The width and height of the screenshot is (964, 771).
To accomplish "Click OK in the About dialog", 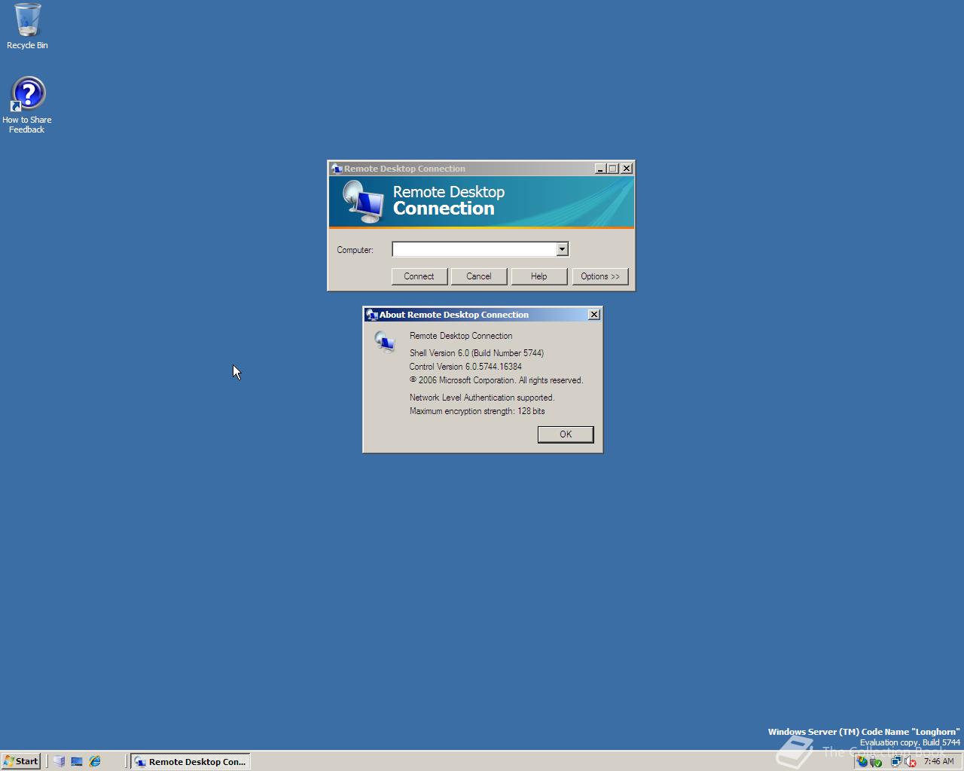I will point(566,434).
